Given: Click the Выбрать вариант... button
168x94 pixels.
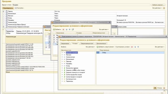Looking at the screenshot, I should 158,5.
